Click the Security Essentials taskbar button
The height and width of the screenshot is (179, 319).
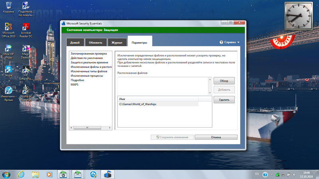pos(108,175)
